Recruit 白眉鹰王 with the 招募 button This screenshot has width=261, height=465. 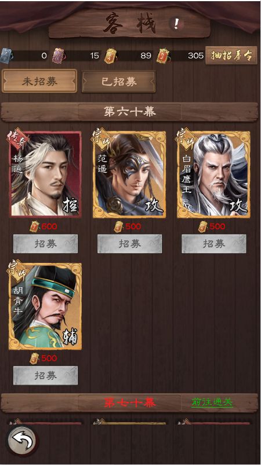coord(214,244)
